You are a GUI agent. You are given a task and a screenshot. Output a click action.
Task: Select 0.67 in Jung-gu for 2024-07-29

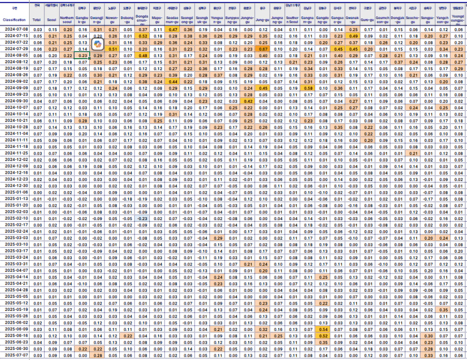point(263,49)
